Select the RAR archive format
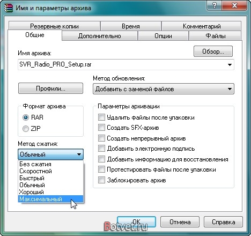Screen dimensions: 251x236 pos(26,117)
